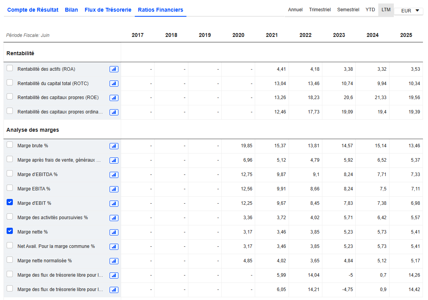The image size is (428, 300).
Task: Open chart icon for ROTC row
Action: tap(114, 84)
